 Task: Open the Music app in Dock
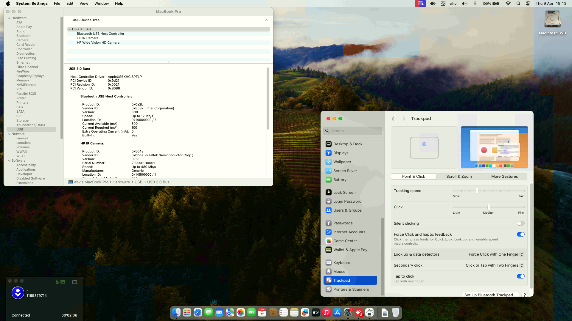(x=327, y=312)
